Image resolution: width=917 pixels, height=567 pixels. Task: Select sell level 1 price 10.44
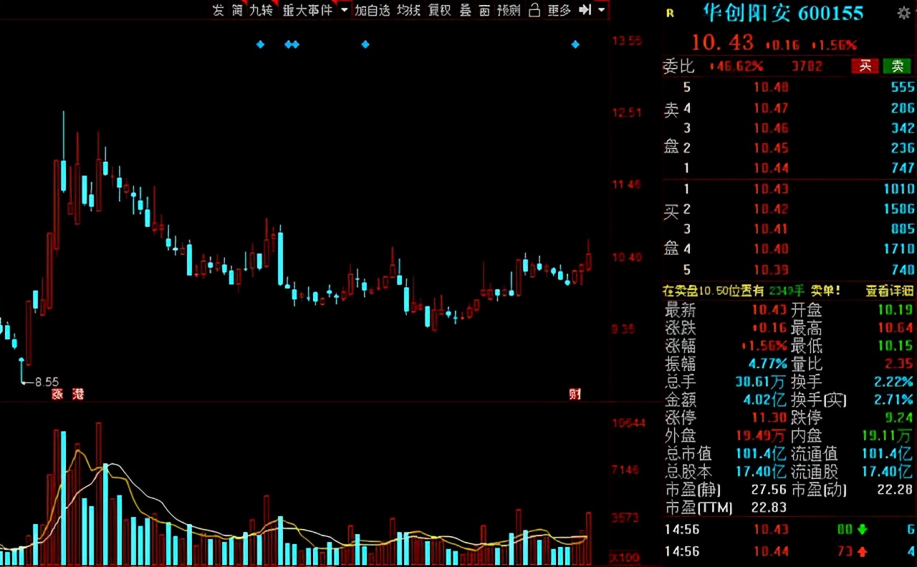pos(771,168)
